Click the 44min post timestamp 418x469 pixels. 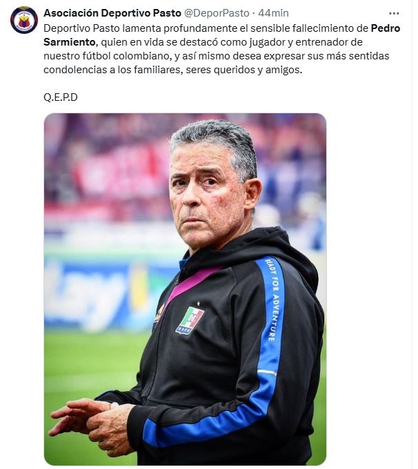point(273,13)
